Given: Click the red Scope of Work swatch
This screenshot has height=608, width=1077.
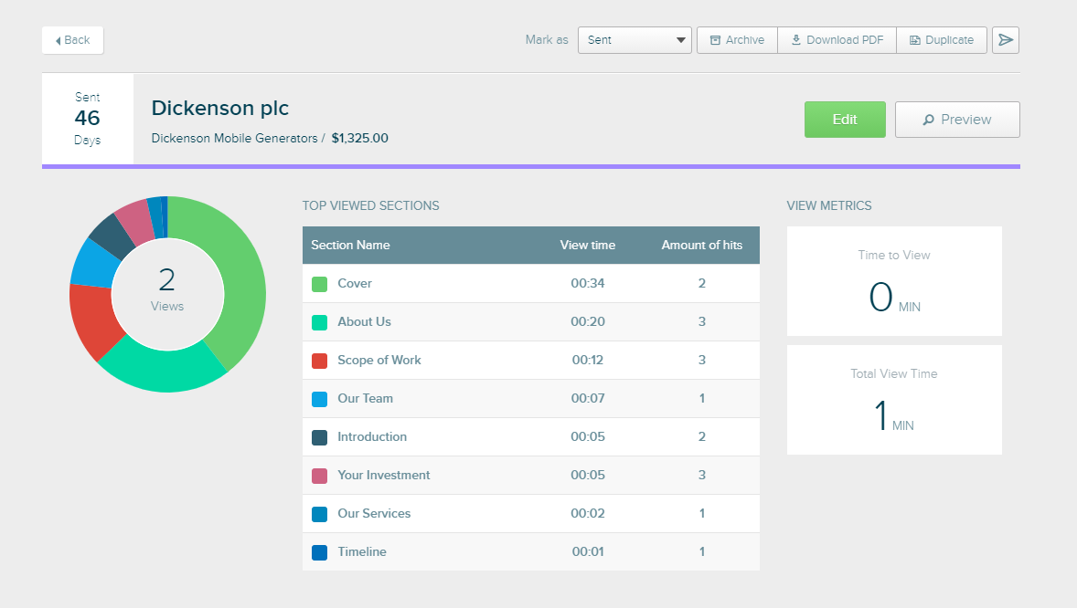Looking at the screenshot, I should (x=319, y=361).
